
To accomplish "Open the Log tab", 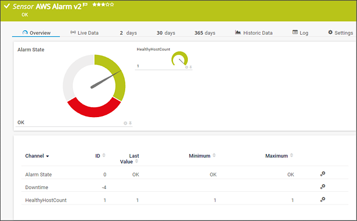I will pyautogui.click(x=300, y=33).
